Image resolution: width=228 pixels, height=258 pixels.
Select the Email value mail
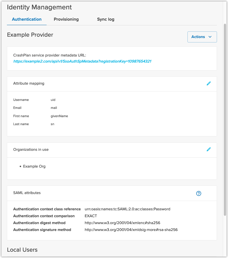click(x=54, y=108)
